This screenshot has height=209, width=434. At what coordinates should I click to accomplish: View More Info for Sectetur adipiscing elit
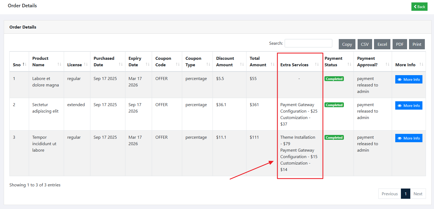click(408, 106)
